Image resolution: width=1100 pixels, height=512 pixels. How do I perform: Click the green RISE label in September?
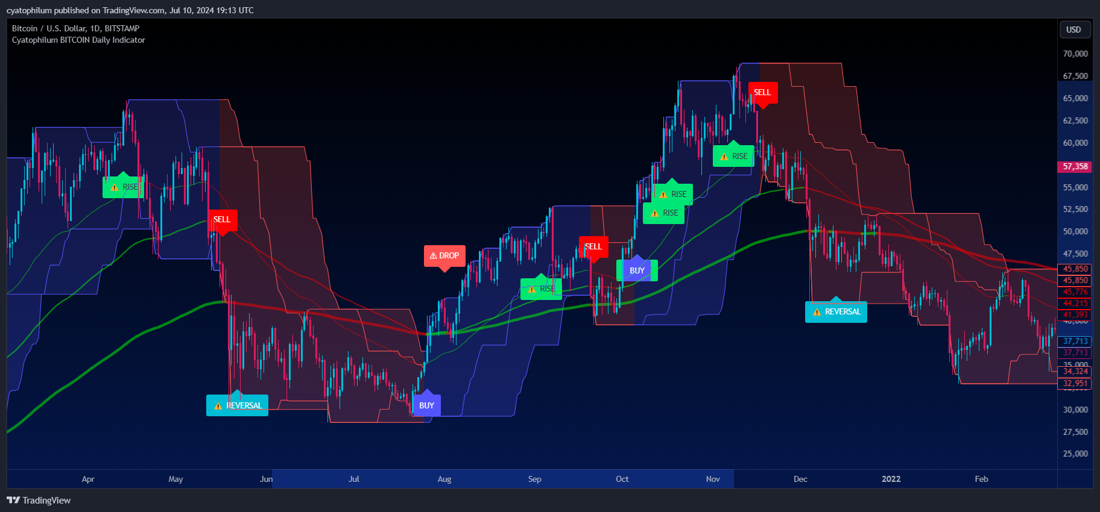[541, 289]
